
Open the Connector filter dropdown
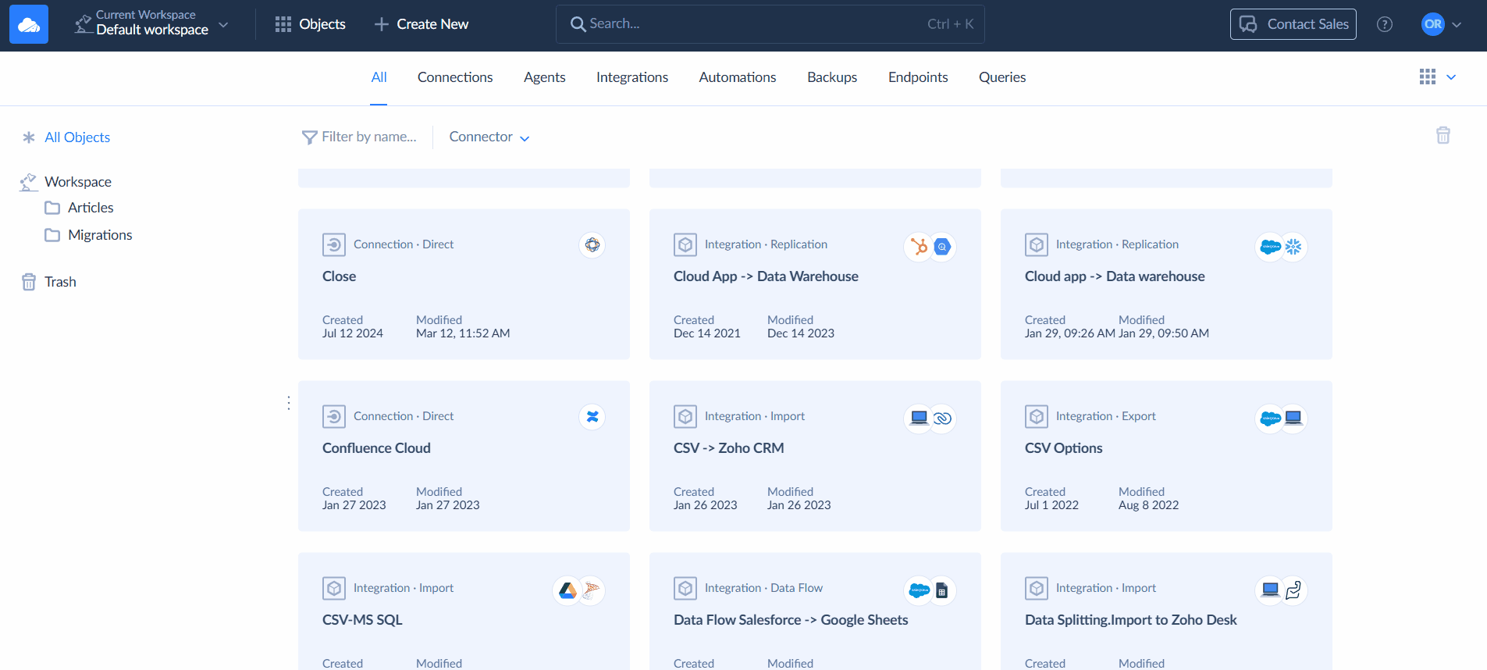pyautogui.click(x=489, y=137)
